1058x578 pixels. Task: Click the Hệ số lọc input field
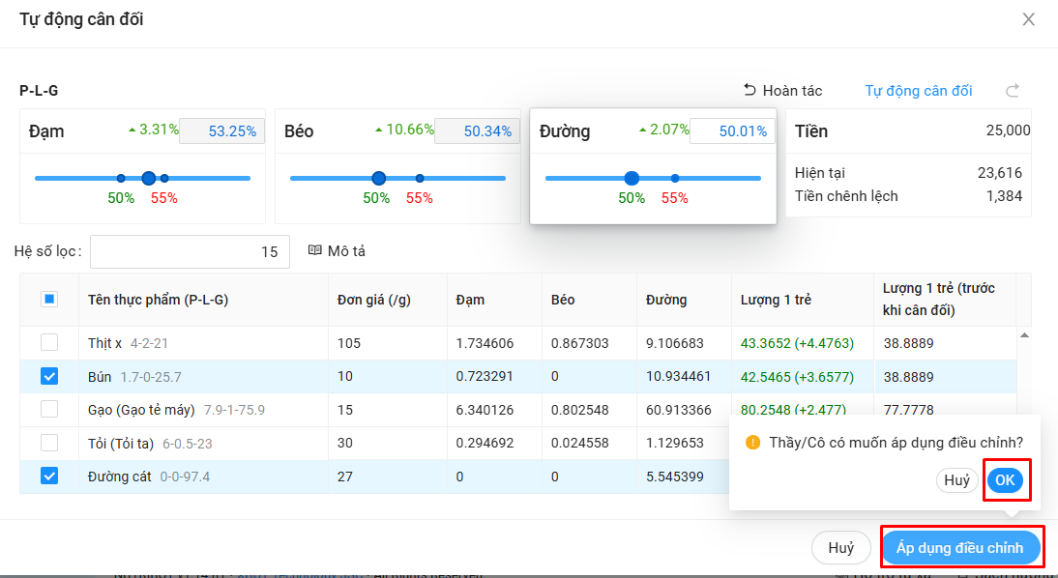(190, 251)
